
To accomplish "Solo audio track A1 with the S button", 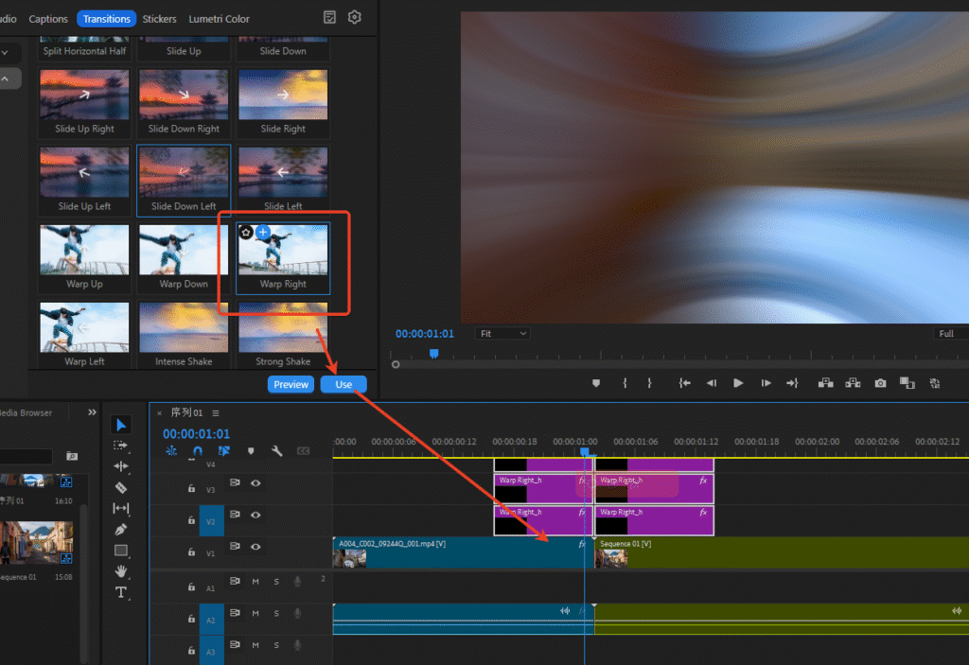I will 275,581.
